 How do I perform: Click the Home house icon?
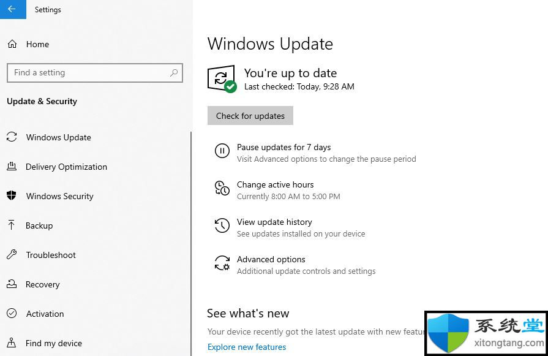tap(12, 44)
